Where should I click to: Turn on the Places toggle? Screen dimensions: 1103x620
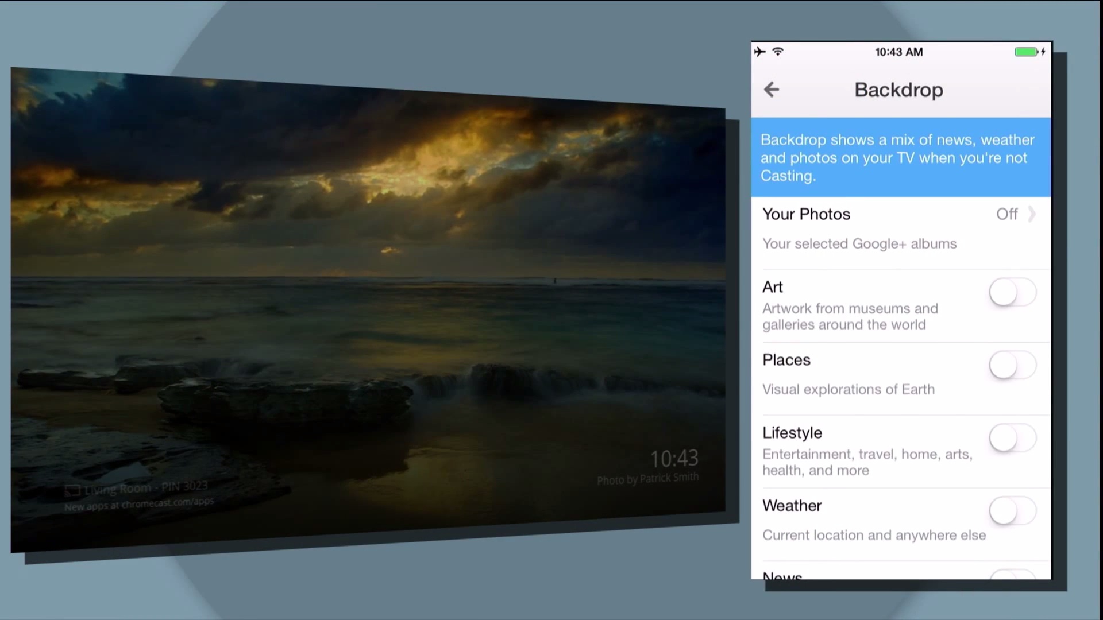(x=1012, y=366)
